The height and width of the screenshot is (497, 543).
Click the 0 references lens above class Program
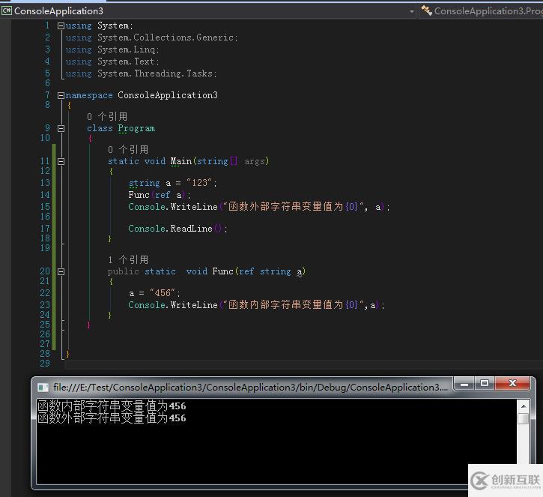click(107, 116)
